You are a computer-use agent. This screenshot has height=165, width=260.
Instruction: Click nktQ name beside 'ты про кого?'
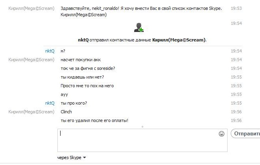(49, 103)
